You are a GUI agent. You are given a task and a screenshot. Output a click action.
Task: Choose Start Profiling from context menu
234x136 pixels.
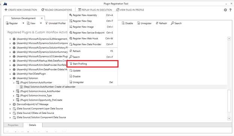92,64
